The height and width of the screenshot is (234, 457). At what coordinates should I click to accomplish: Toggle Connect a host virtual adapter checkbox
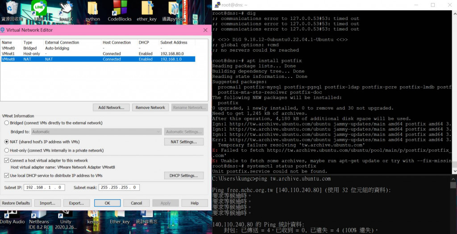6,161
